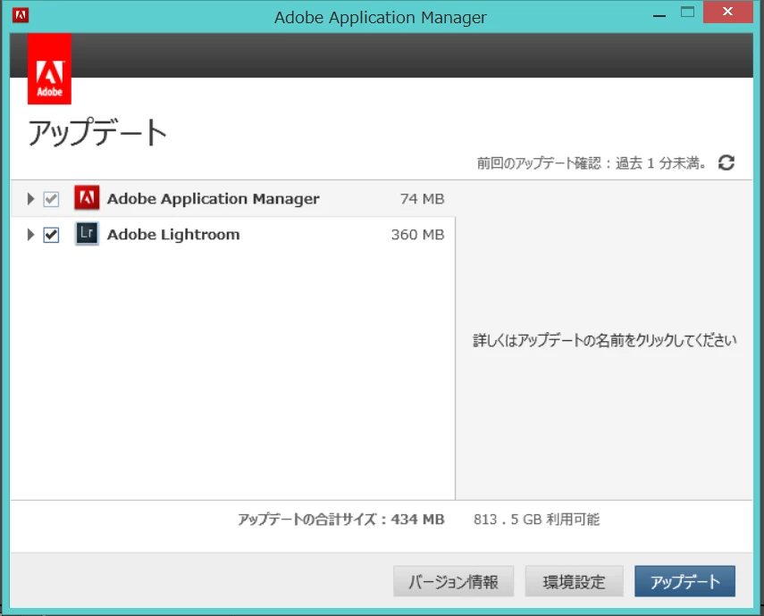Screen dimensions: 764x616
Task: Close the Adobe Application Manager window
Action: pyautogui.click(x=727, y=12)
